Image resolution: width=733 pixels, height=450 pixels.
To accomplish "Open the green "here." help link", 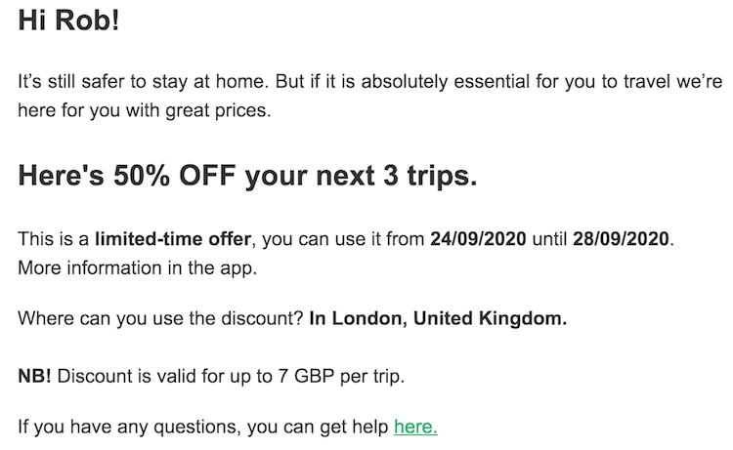I will (x=415, y=427).
